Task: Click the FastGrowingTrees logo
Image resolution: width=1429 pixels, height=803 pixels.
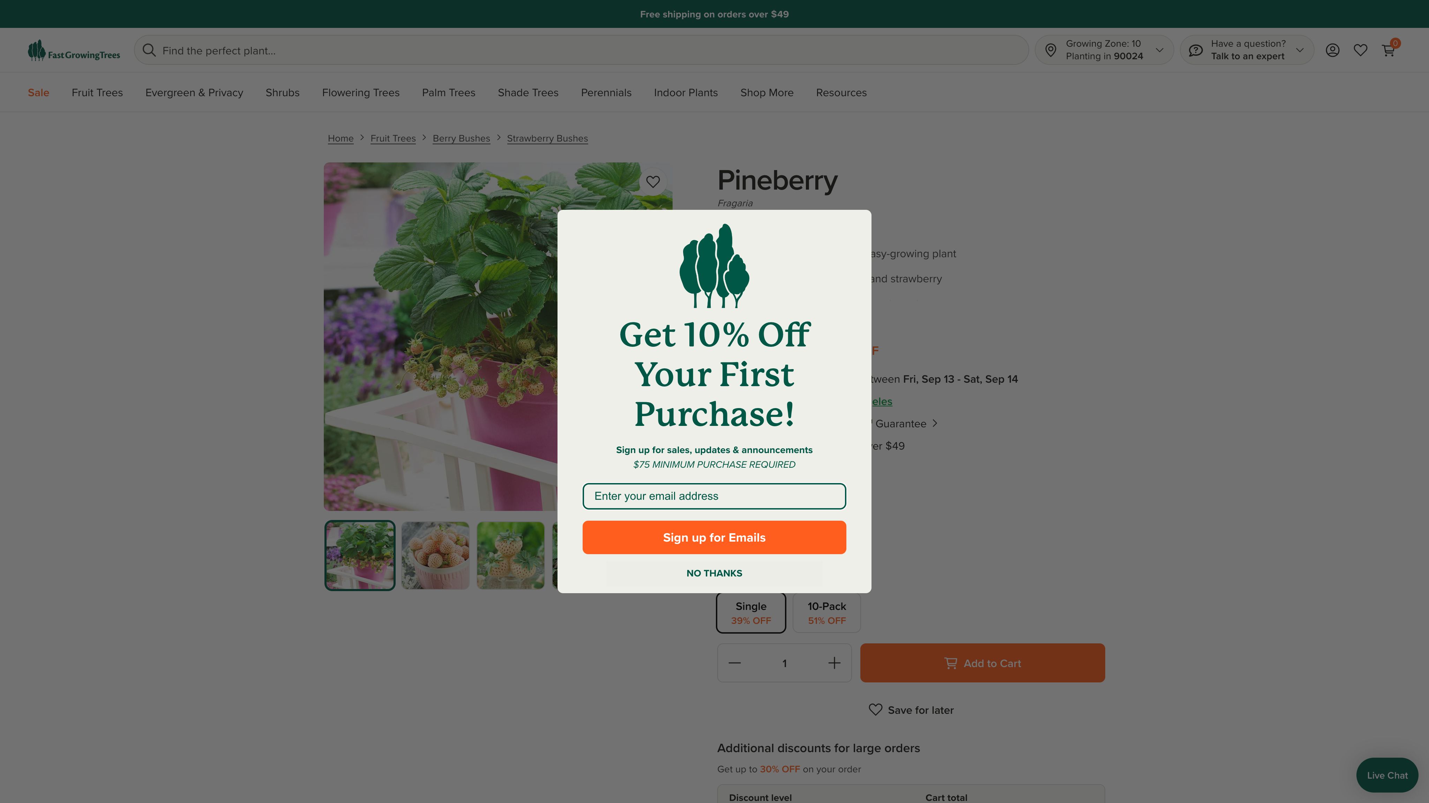Action: pos(74,51)
